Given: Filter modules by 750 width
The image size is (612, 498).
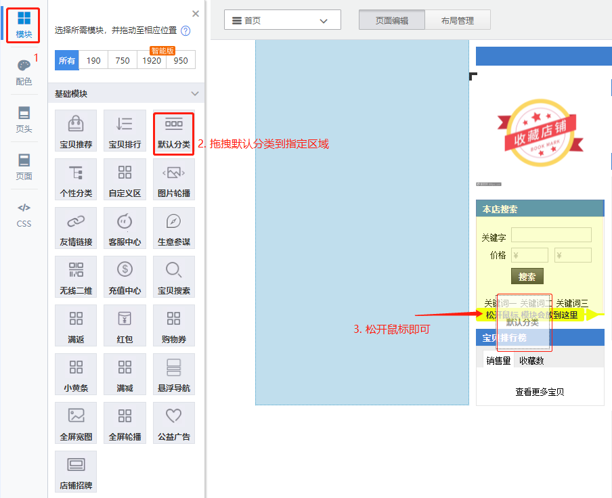Looking at the screenshot, I should click(123, 60).
